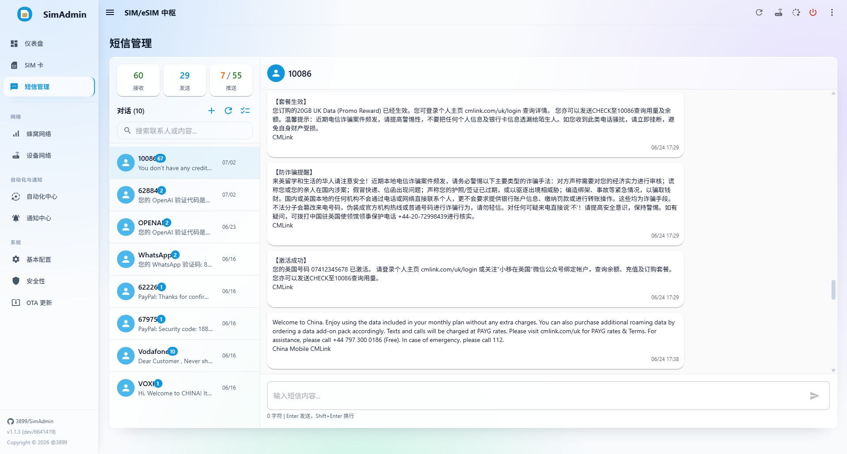This screenshot has height=454, width=847.
Task: Click the 10086 contact avatar in list
Action: point(126,163)
